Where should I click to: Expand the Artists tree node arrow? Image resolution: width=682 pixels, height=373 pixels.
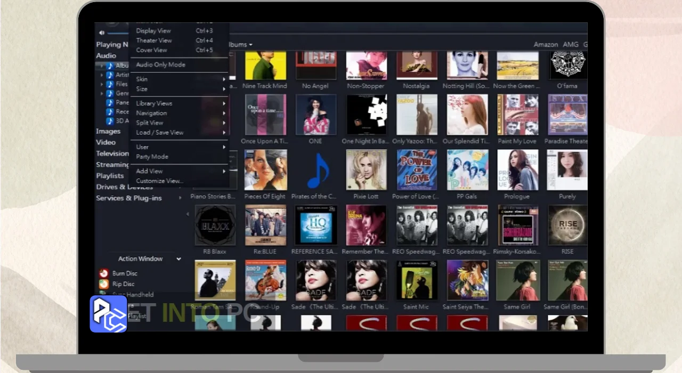pos(102,75)
